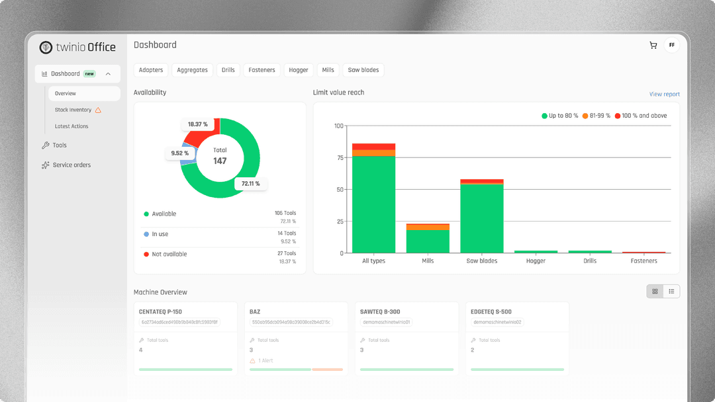Click the Fasteners axis label
The image size is (715, 402).
coord(644,261)
